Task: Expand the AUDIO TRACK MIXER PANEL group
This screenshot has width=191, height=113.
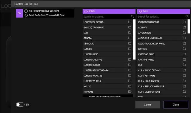Action: coord(162,43)
